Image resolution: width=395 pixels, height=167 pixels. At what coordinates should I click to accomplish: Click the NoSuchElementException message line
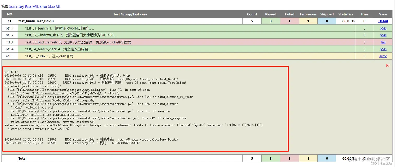click(x=133, y=125)
